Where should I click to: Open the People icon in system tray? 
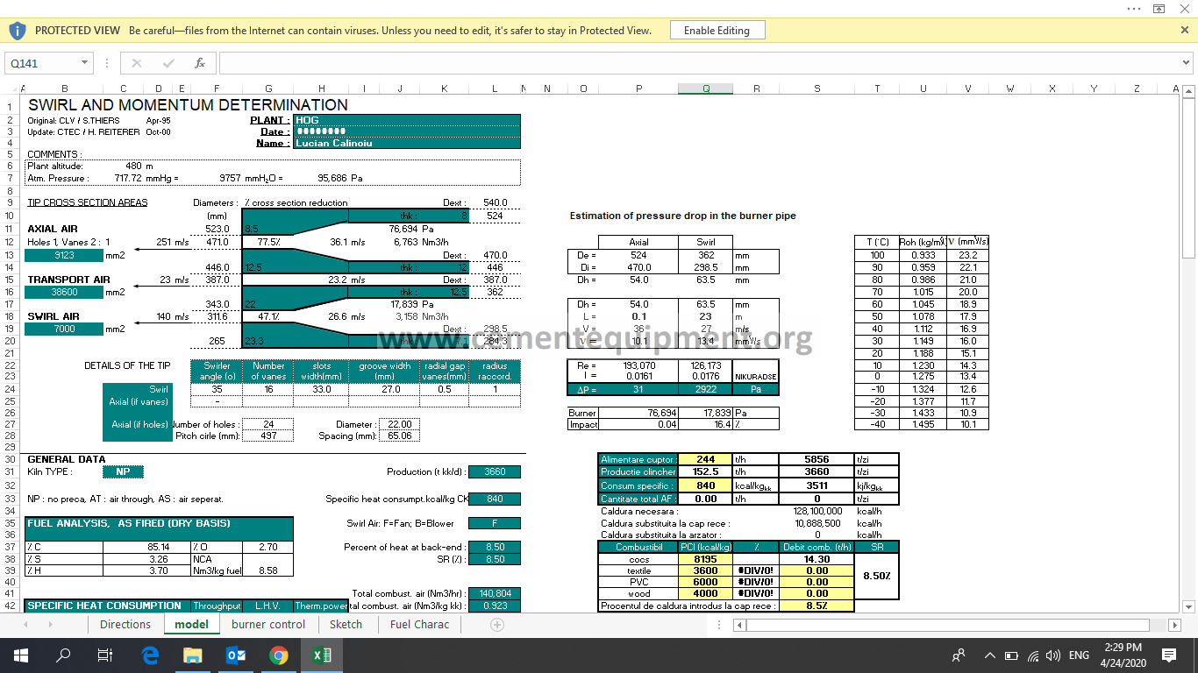pos(959,655)
